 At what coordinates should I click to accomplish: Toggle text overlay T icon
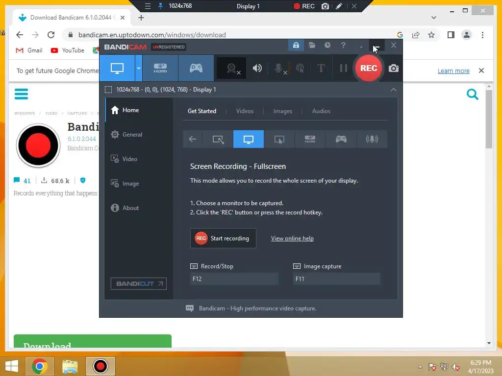coord(321,68)
